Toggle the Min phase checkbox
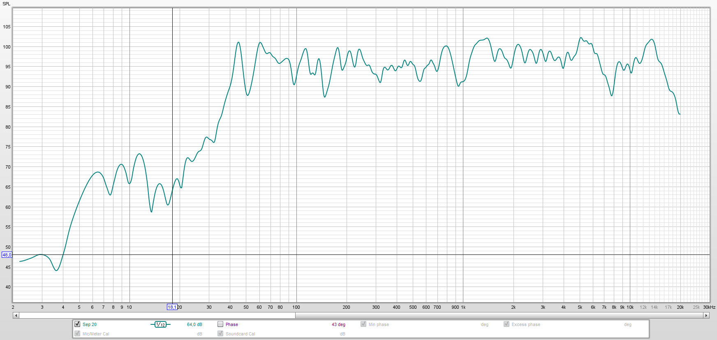This screenshot has height=340, width=717. [363, 324]
